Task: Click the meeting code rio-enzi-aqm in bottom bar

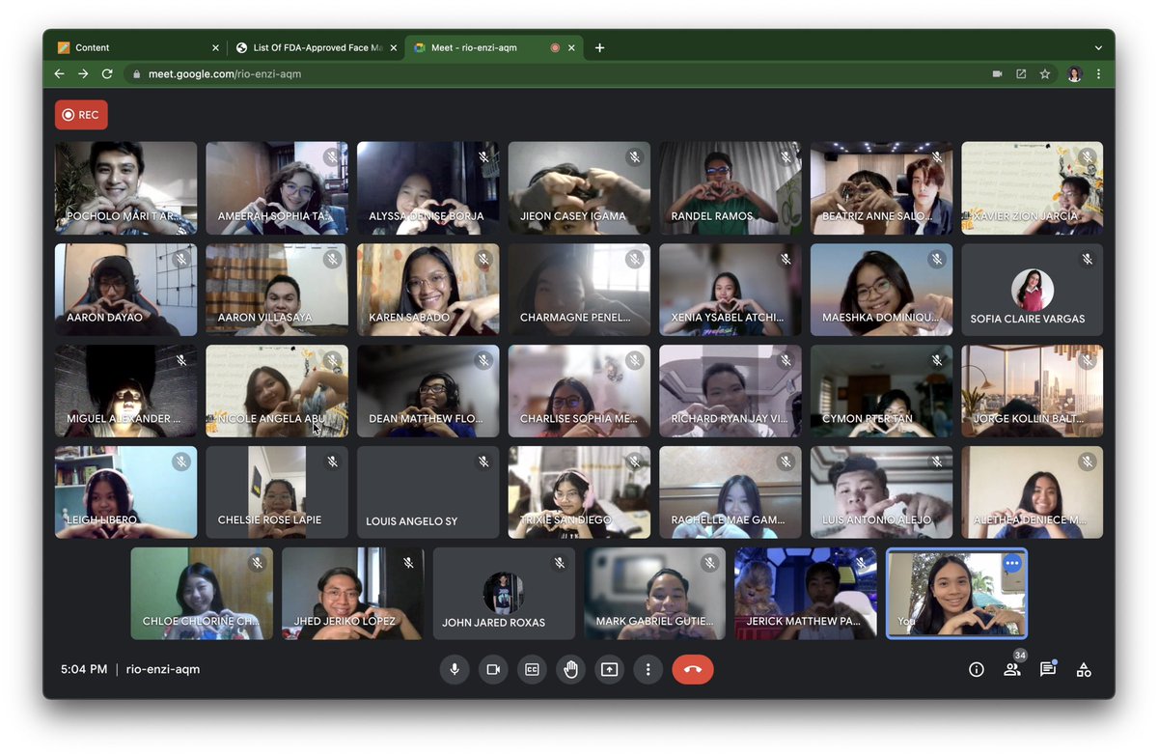Action: [163, 669]
